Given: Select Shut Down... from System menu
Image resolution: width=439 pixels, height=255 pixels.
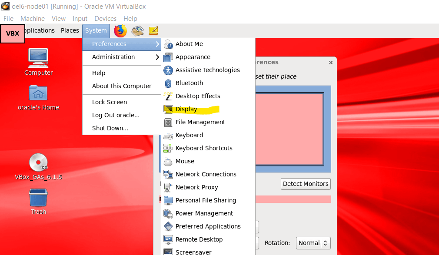Looking at the screenshot, I should coord(110,128).
